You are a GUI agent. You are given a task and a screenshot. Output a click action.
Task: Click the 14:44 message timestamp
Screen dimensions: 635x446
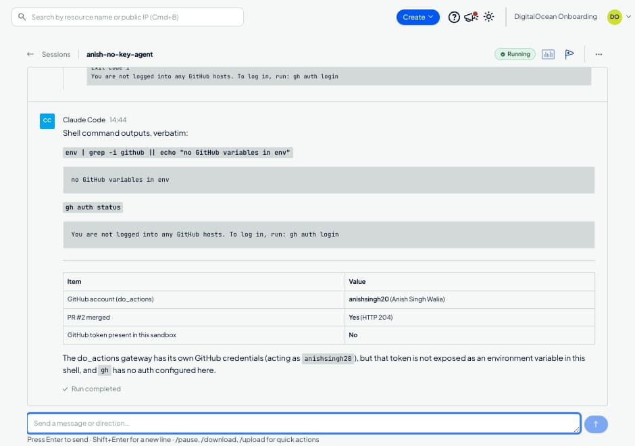pyautogui.click(x=118, y=120)
